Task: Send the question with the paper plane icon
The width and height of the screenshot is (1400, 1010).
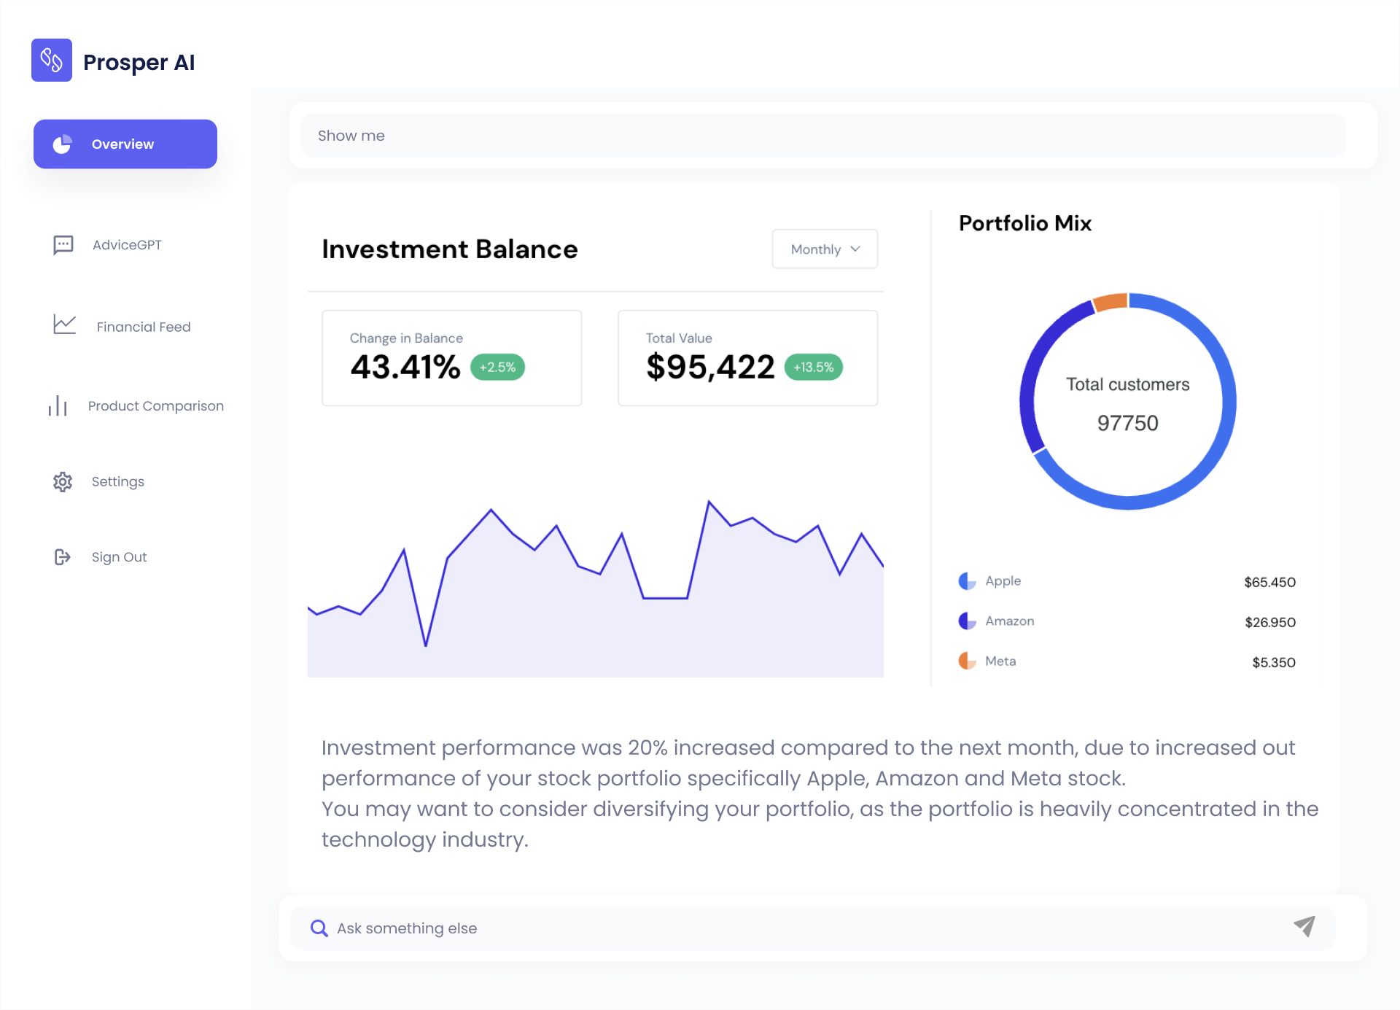Action: click(x=1304, y=926)
